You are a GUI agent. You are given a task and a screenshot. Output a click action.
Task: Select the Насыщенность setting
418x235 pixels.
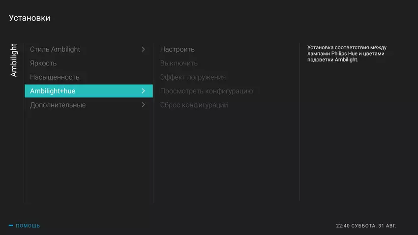coord(55,77)
